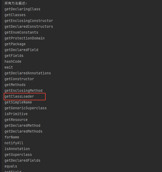Select the getEnclosingConstructor line

pos(29,21)
